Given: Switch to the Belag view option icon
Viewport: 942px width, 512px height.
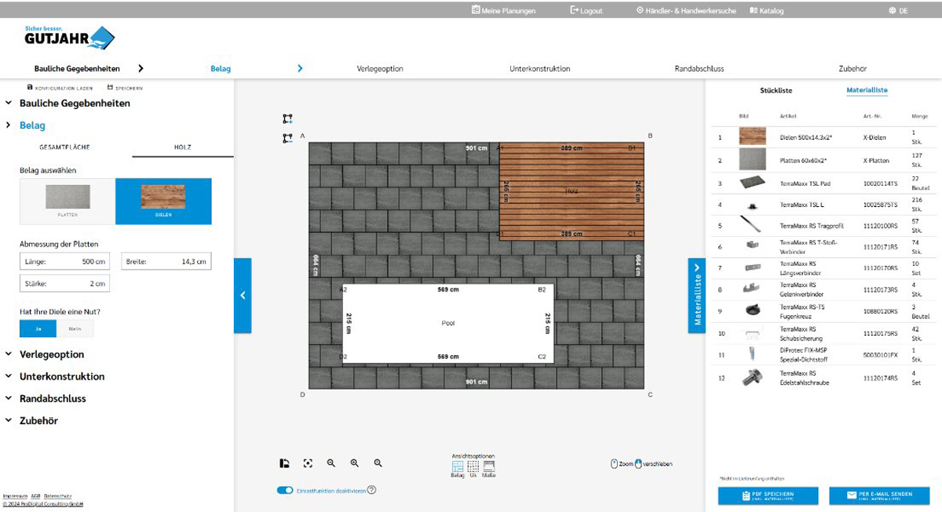Looking at the screenshot, I should click(x=457, y=466).
